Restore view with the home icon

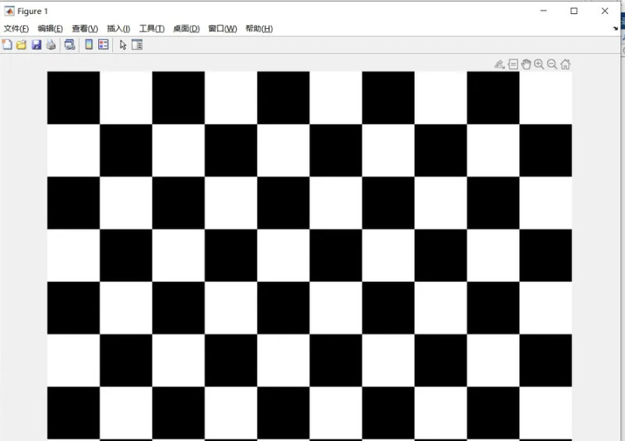(565, 64)
